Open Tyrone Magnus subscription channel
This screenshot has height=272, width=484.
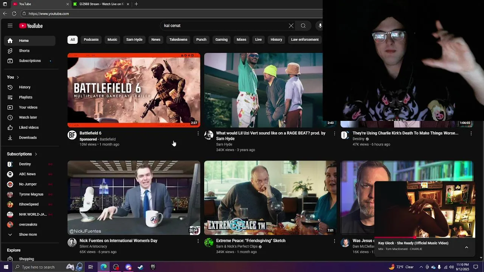(30, 194)
